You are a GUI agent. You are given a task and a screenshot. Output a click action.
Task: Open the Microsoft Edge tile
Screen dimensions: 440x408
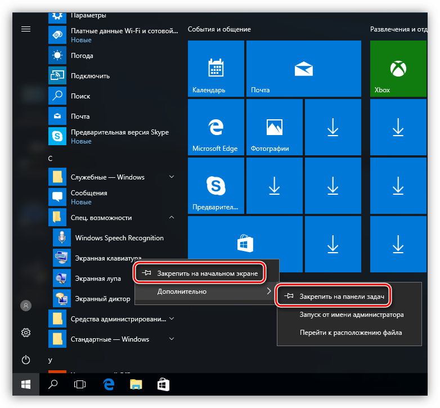216,127
